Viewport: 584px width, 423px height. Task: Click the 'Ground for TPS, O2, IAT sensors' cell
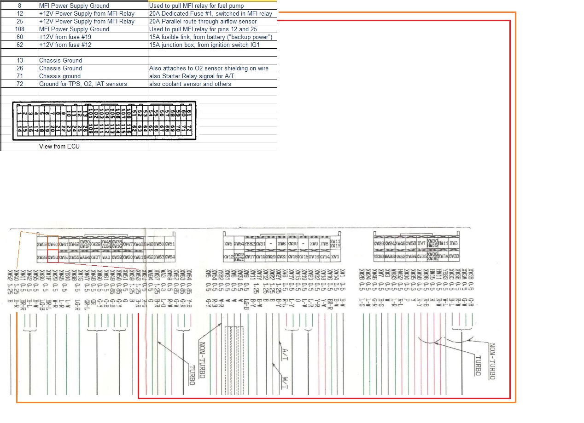tap(93, 84)
